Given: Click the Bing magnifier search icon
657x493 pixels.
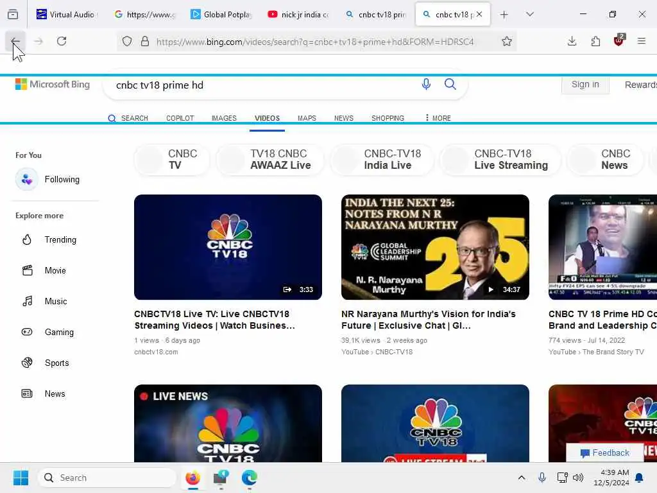Looking at the screenshot, I should [x=450, y=84].
